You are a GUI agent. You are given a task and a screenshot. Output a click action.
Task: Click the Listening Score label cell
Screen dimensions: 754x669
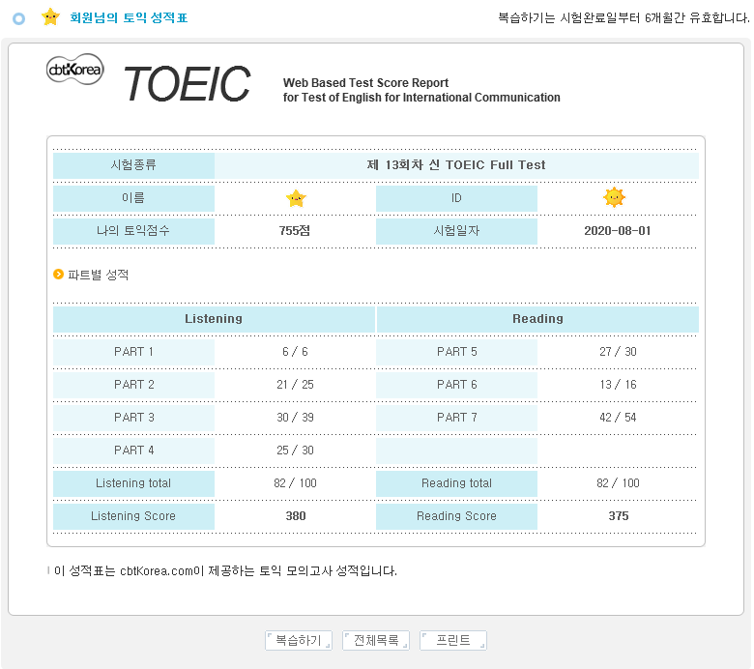tap(133, 516)
